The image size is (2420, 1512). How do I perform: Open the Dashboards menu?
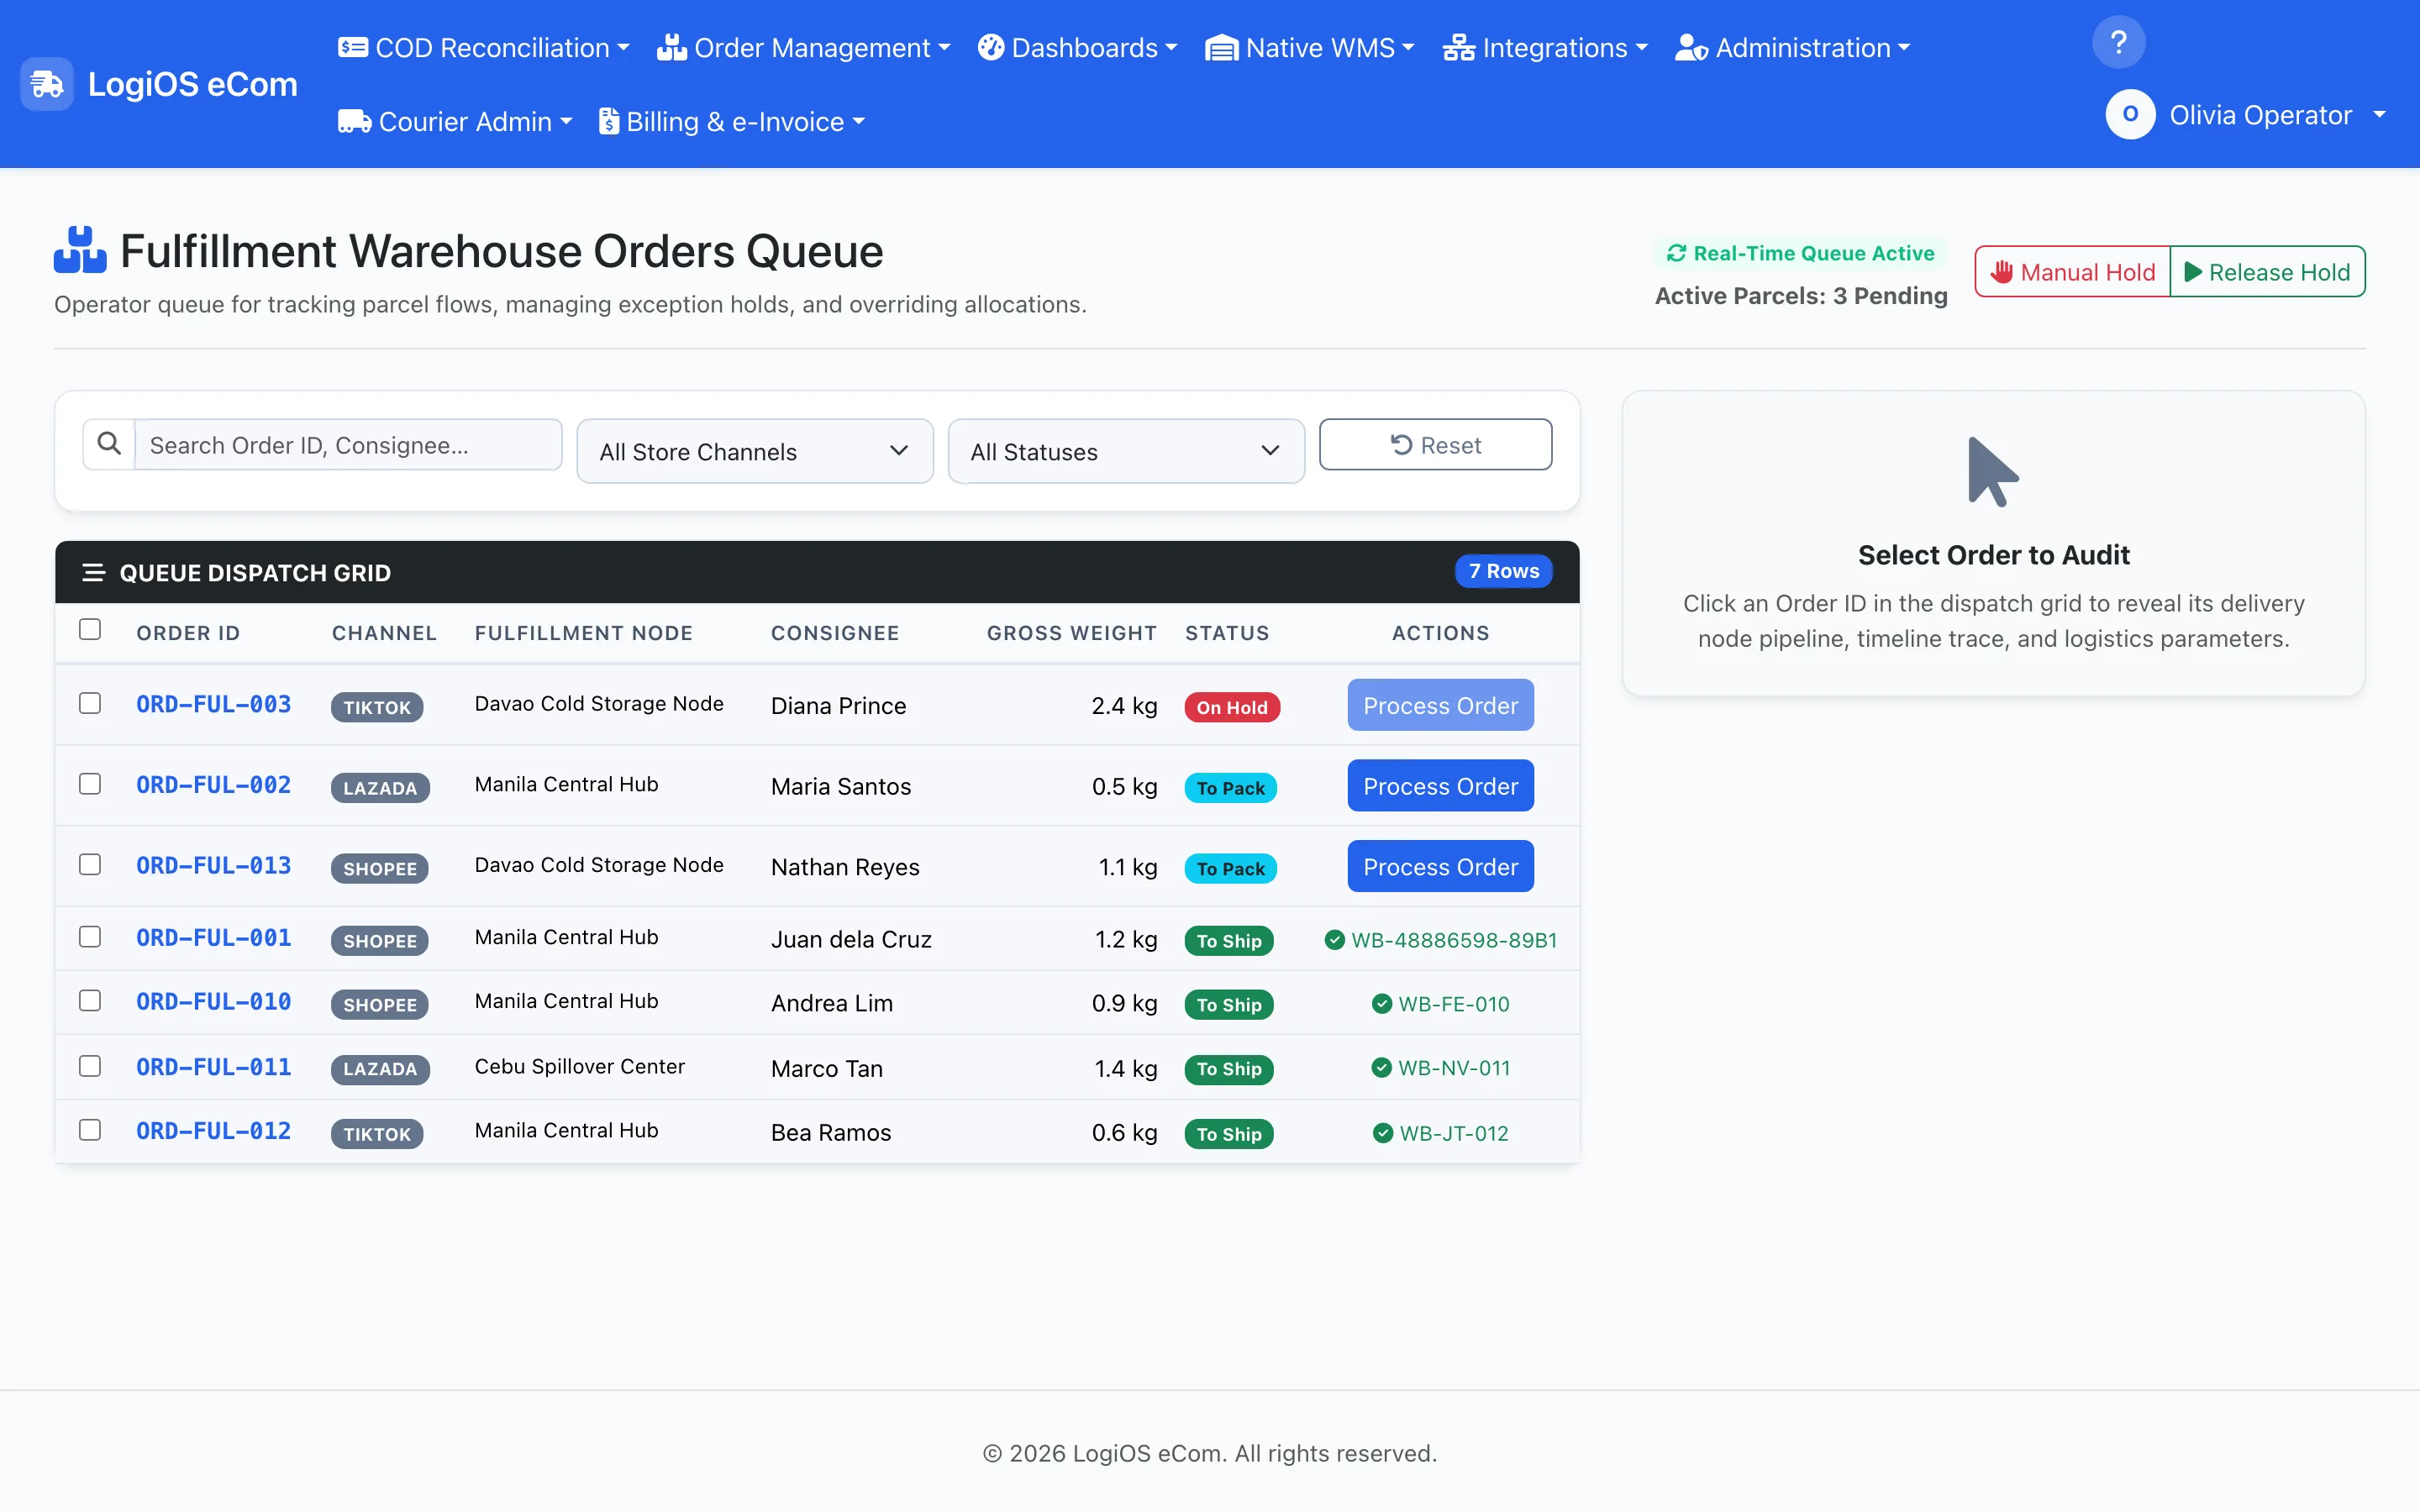click(1078, 48)
